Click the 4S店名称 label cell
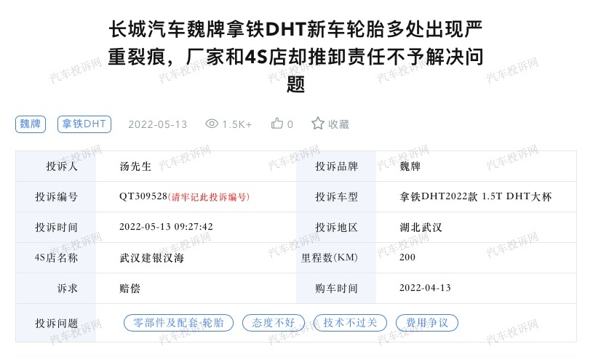Viewport: 593px width, 357px height. pyautogui.click(x=56, y=258)
